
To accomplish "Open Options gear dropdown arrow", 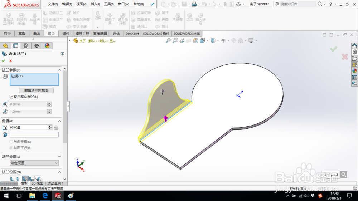I will (x=243, y=4).
